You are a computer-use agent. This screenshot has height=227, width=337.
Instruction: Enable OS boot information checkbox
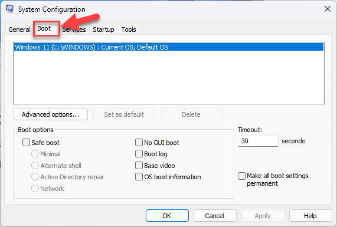tap(139, 177)
